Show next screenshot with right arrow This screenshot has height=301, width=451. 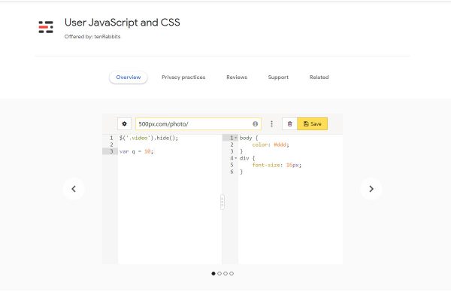371,189
